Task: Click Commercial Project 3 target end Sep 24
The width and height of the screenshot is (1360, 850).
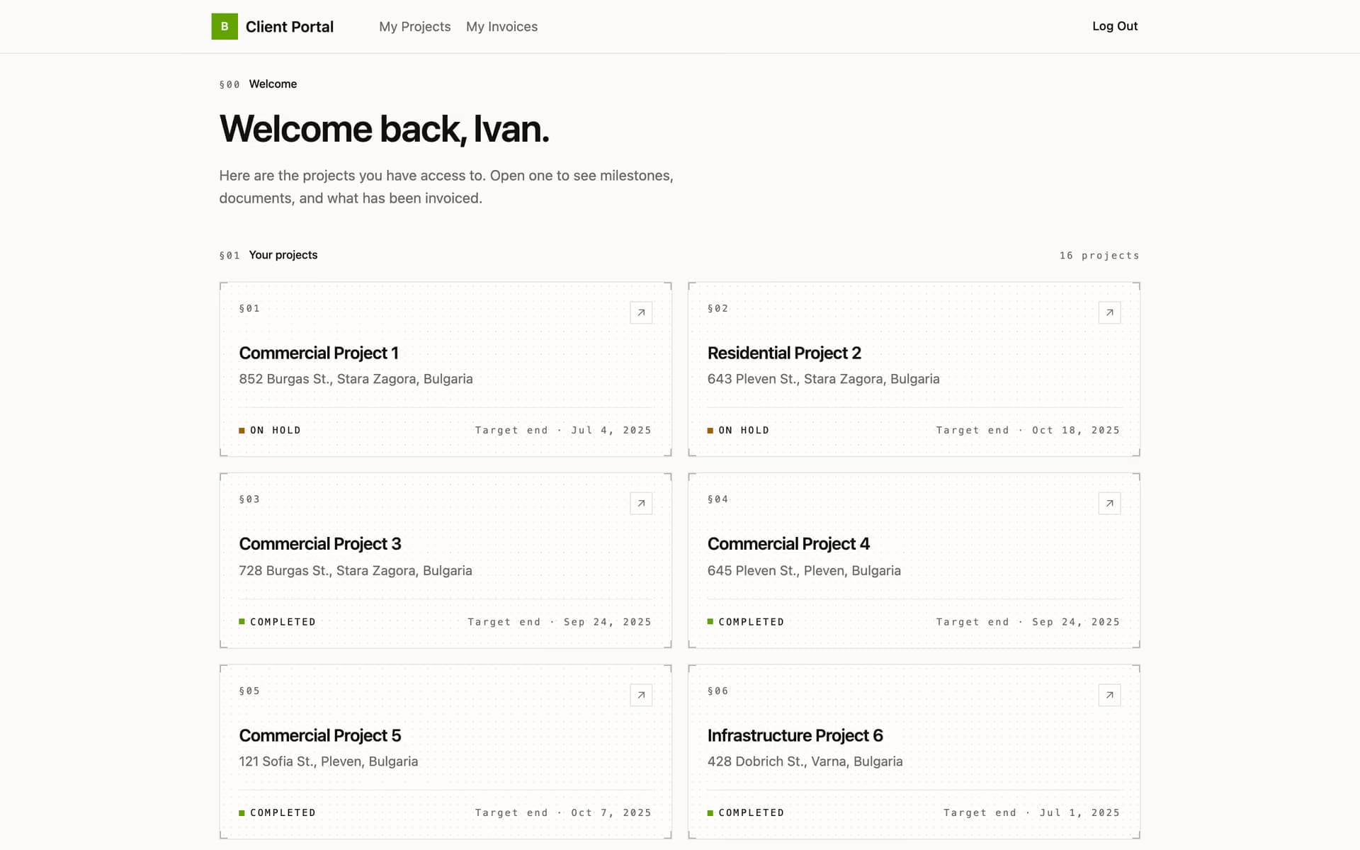Action: click(560, 622)
